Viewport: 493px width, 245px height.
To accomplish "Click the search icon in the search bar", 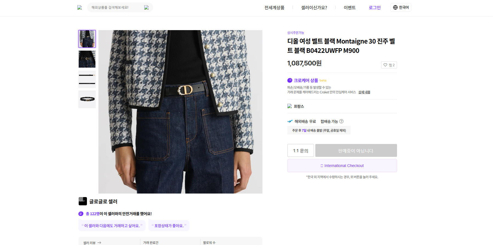I will click(x=146, y=7).
